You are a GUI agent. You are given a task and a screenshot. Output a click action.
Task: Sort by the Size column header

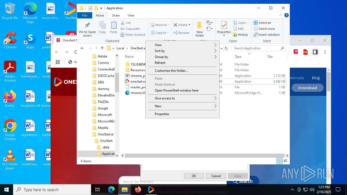coord(276,57)
